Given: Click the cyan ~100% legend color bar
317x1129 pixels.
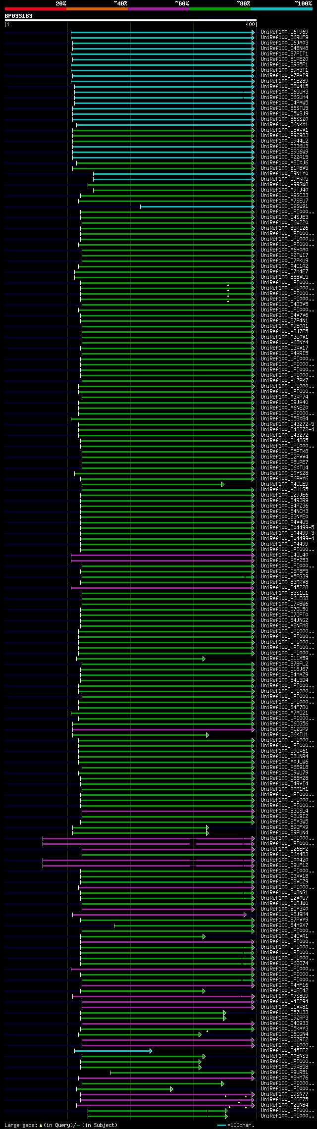Looking at the screenshot, I should click(281, 9).
